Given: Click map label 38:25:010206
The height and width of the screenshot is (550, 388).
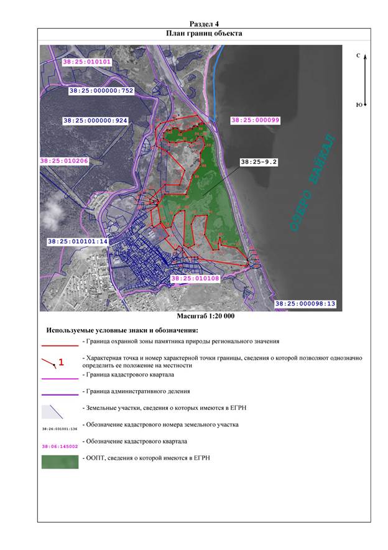Looking at the screenshot, I should coord(65,161).
